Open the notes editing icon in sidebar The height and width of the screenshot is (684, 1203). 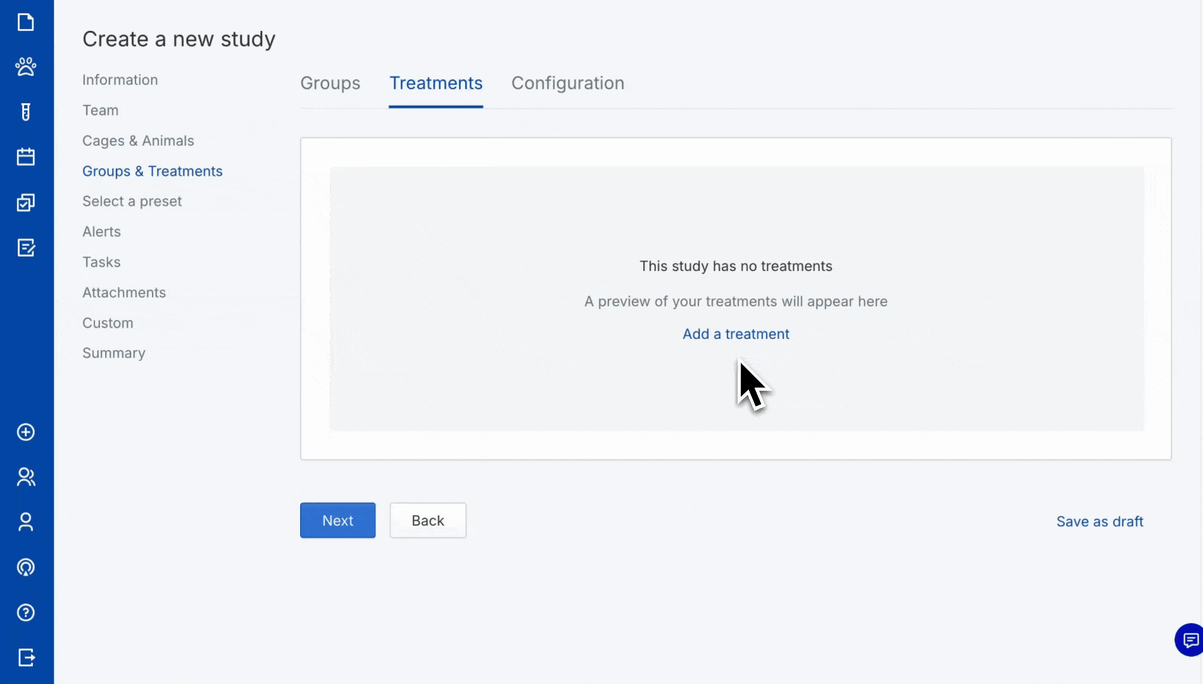point(25,248)
